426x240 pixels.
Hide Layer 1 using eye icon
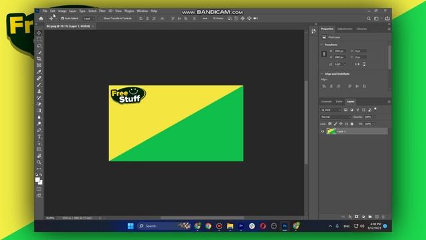pos(323,131)
